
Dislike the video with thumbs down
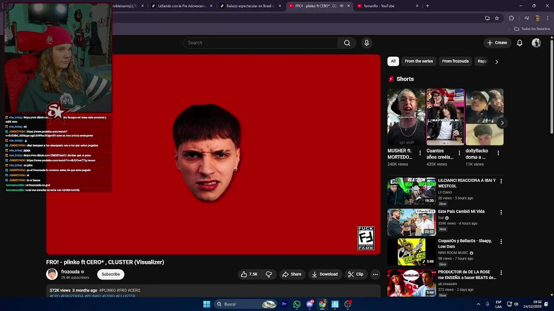click(269, 274)
